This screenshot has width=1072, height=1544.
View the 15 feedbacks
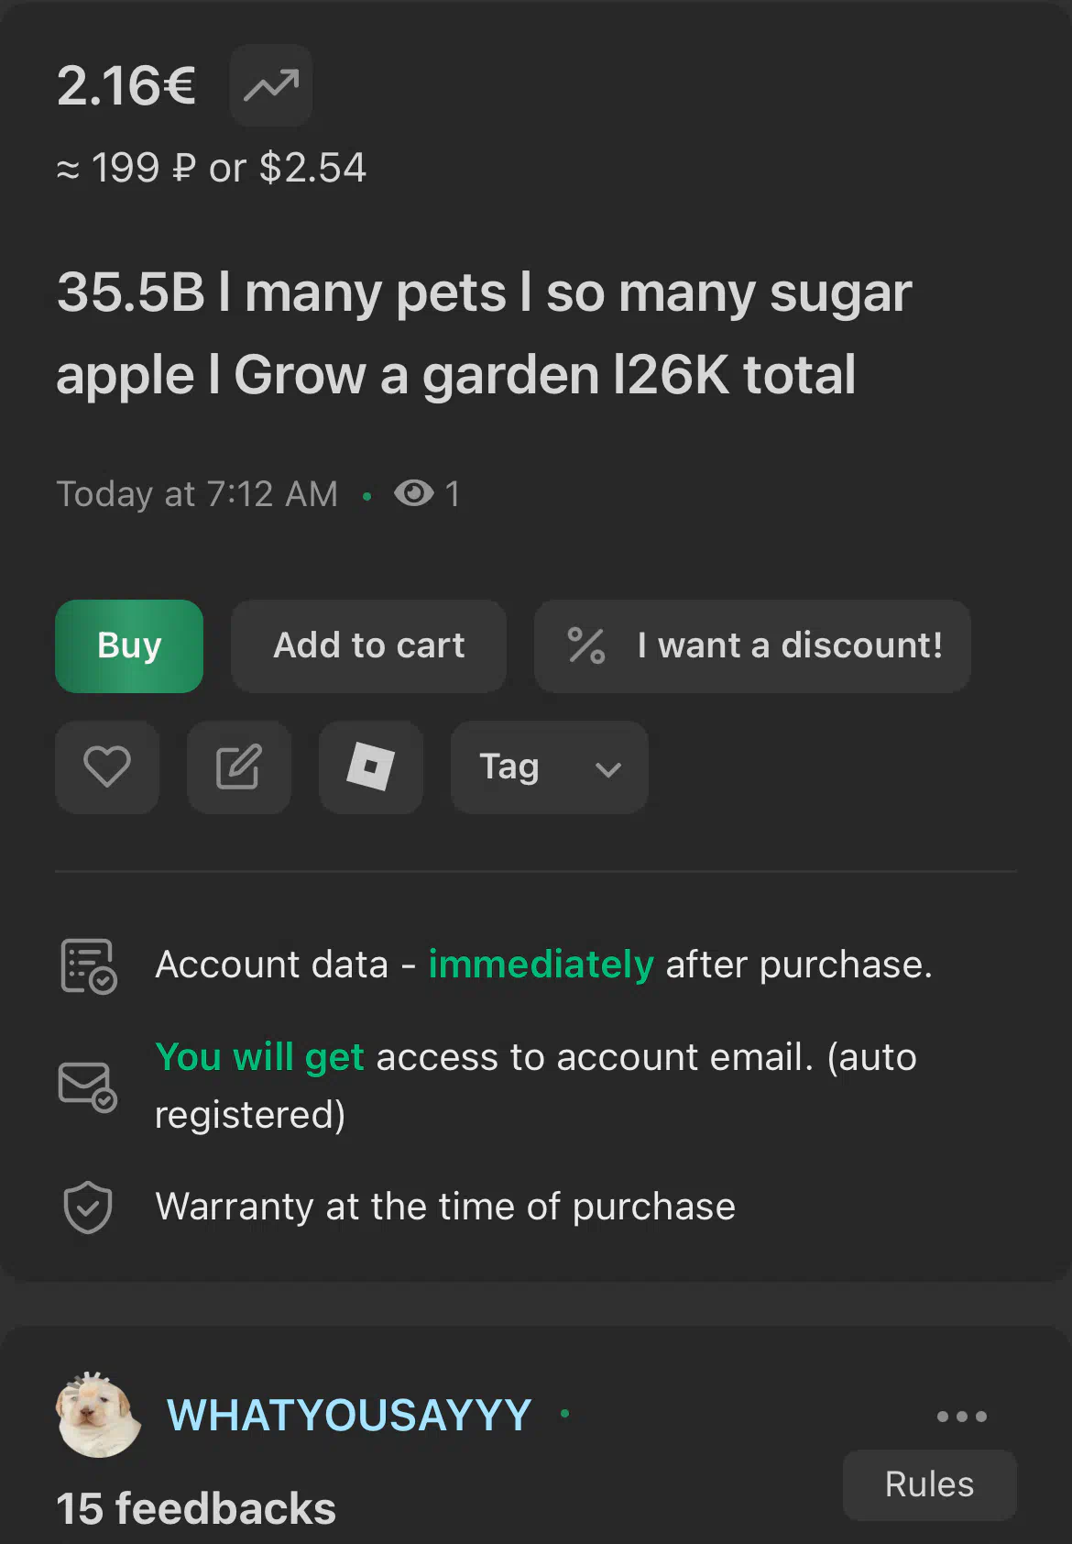point(196,1509)
